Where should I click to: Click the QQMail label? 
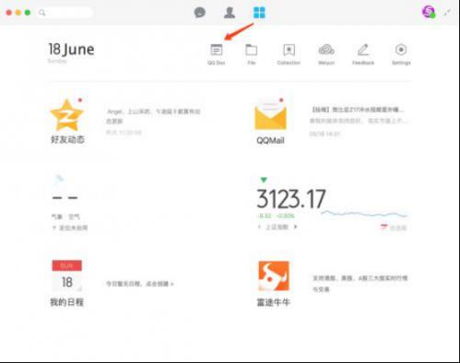[270, 140]
